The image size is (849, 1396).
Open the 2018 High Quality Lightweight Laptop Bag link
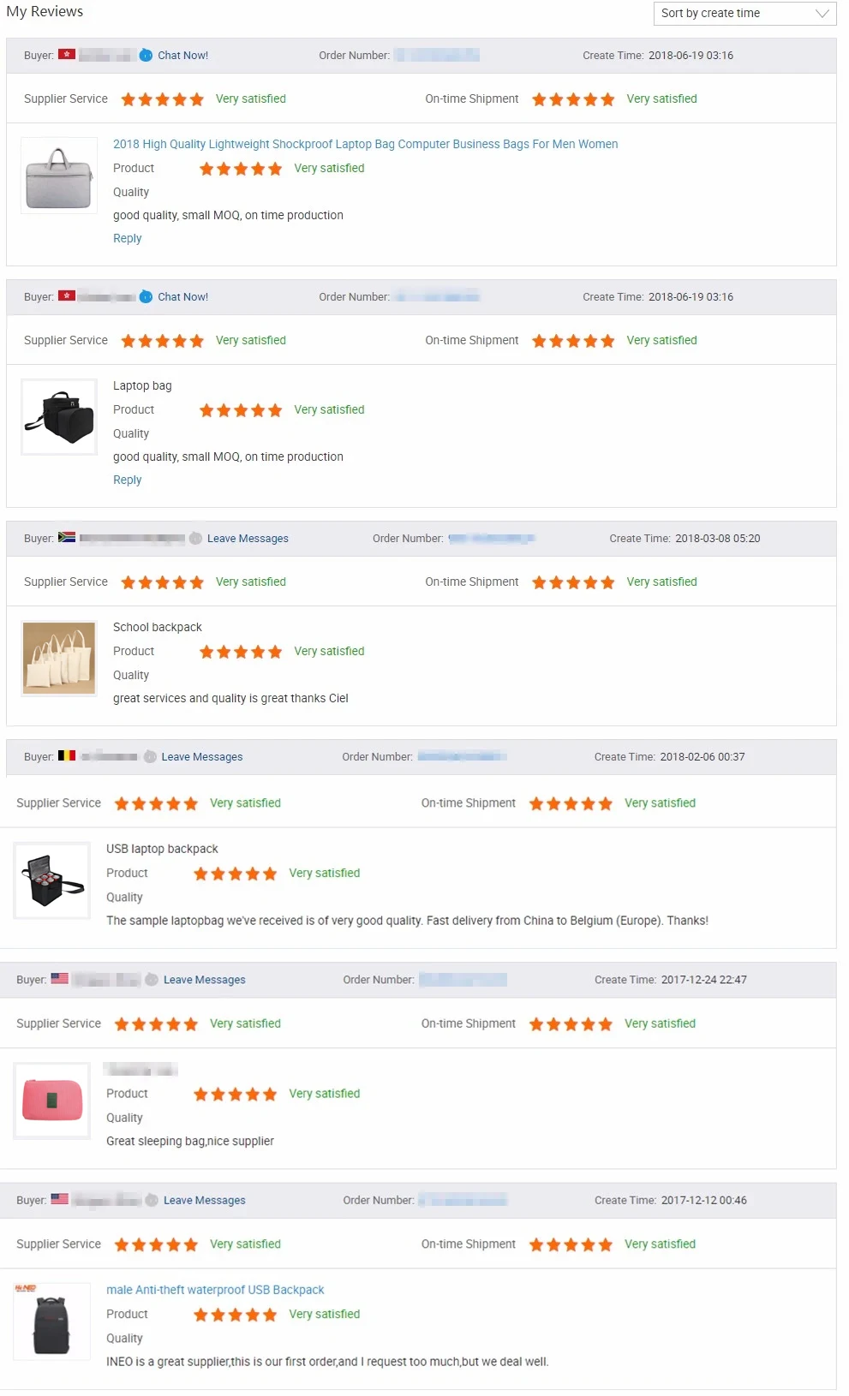click(x=365, y=145)
